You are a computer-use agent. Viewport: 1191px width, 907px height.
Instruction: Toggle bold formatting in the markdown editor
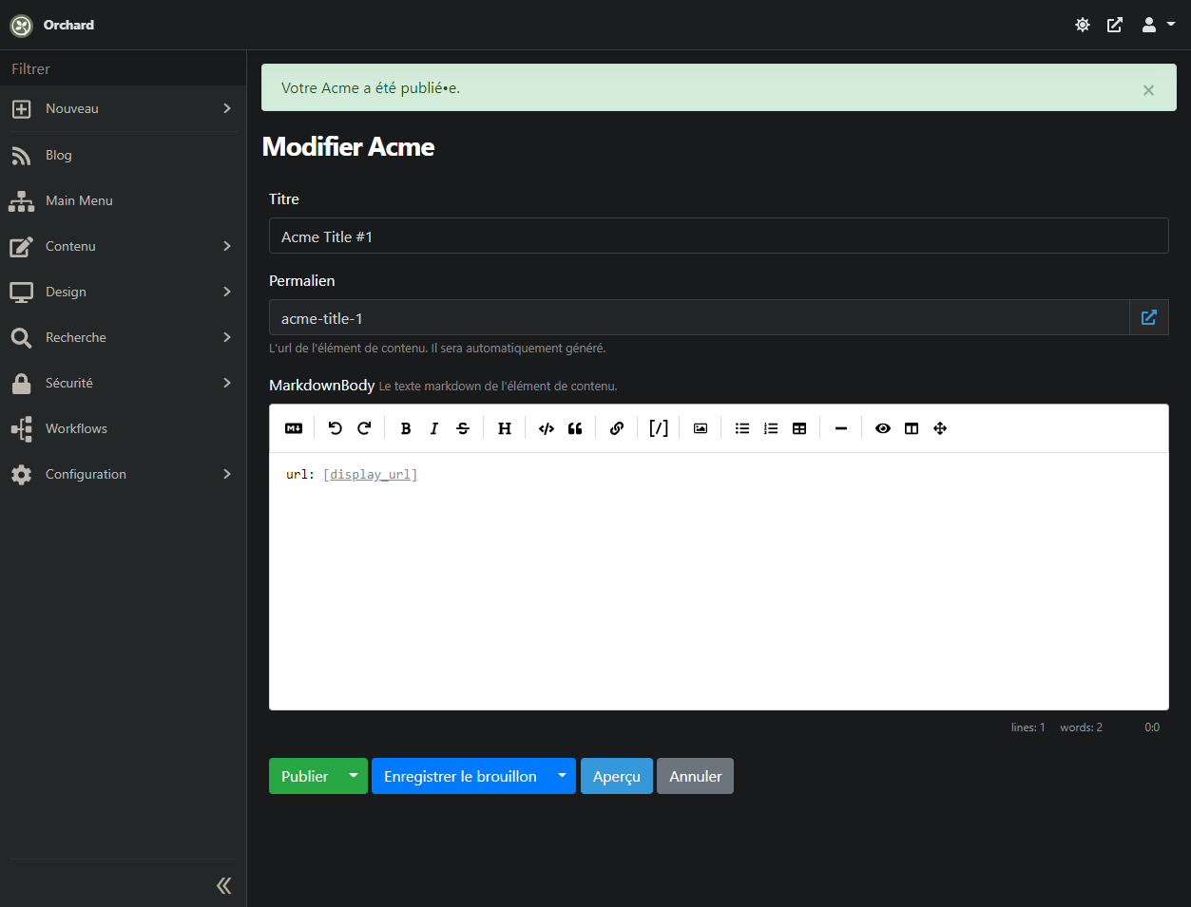pos(406,428)
